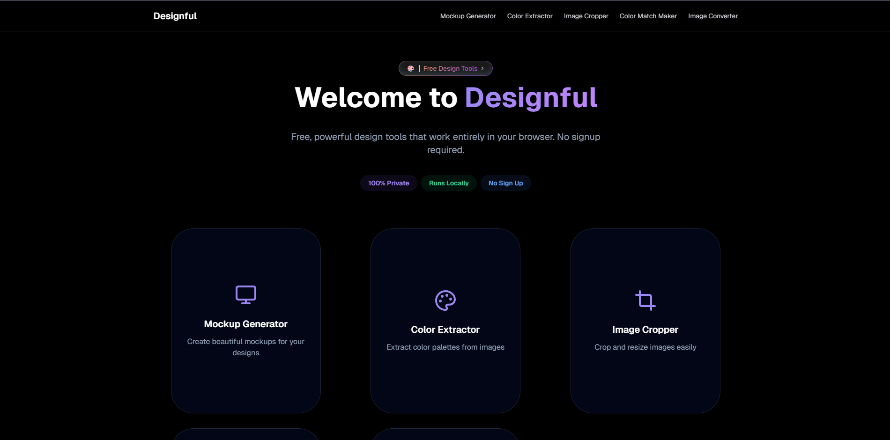Click the palette icon in the Color Extractor card
Viewport: 890px width, 440px height.
445,301
